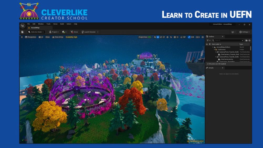
Task: Click the create new folder icon in Outliner
Action: (246, 40)
